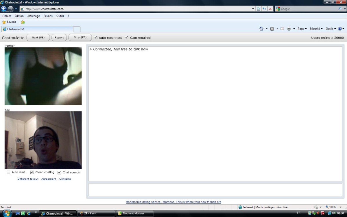Click the Next (F9) button

point(38,38)
